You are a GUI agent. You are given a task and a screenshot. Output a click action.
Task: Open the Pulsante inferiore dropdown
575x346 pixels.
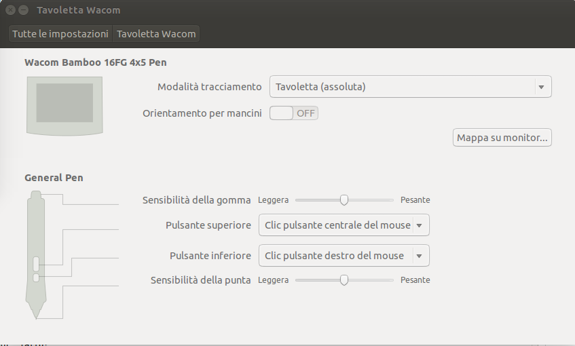344,256
